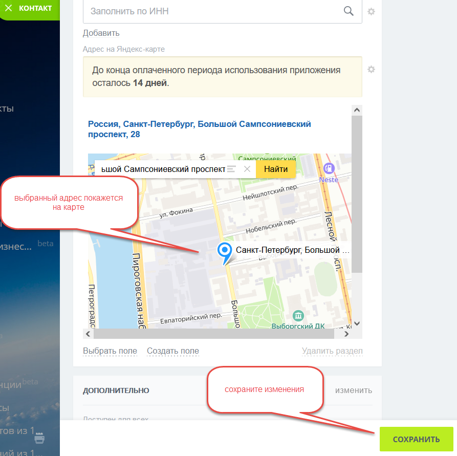This screenshot has height=456, width=457.
Task: Click the Евпаторийский пер. street label
Action: 191,318
